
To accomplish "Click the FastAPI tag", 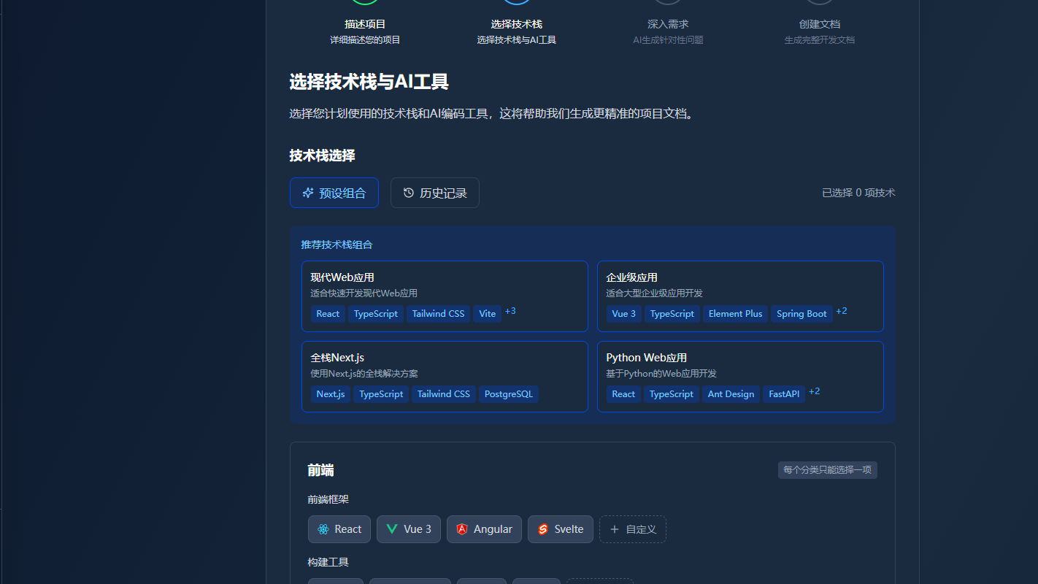I will point(784,394).
